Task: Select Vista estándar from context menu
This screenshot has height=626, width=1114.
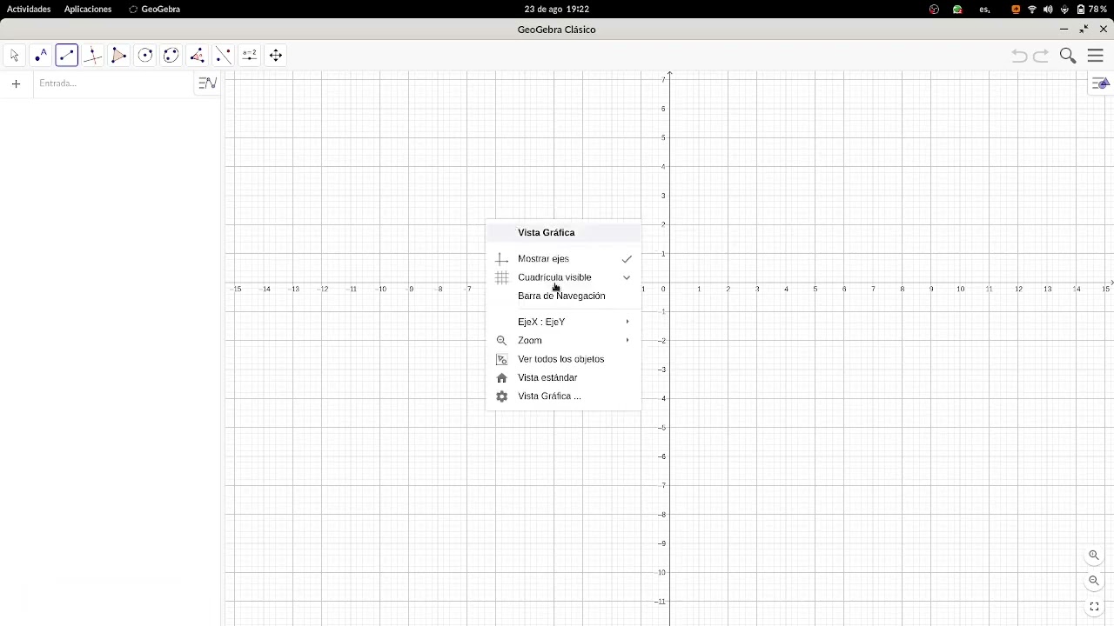Action: click(563, 378)
